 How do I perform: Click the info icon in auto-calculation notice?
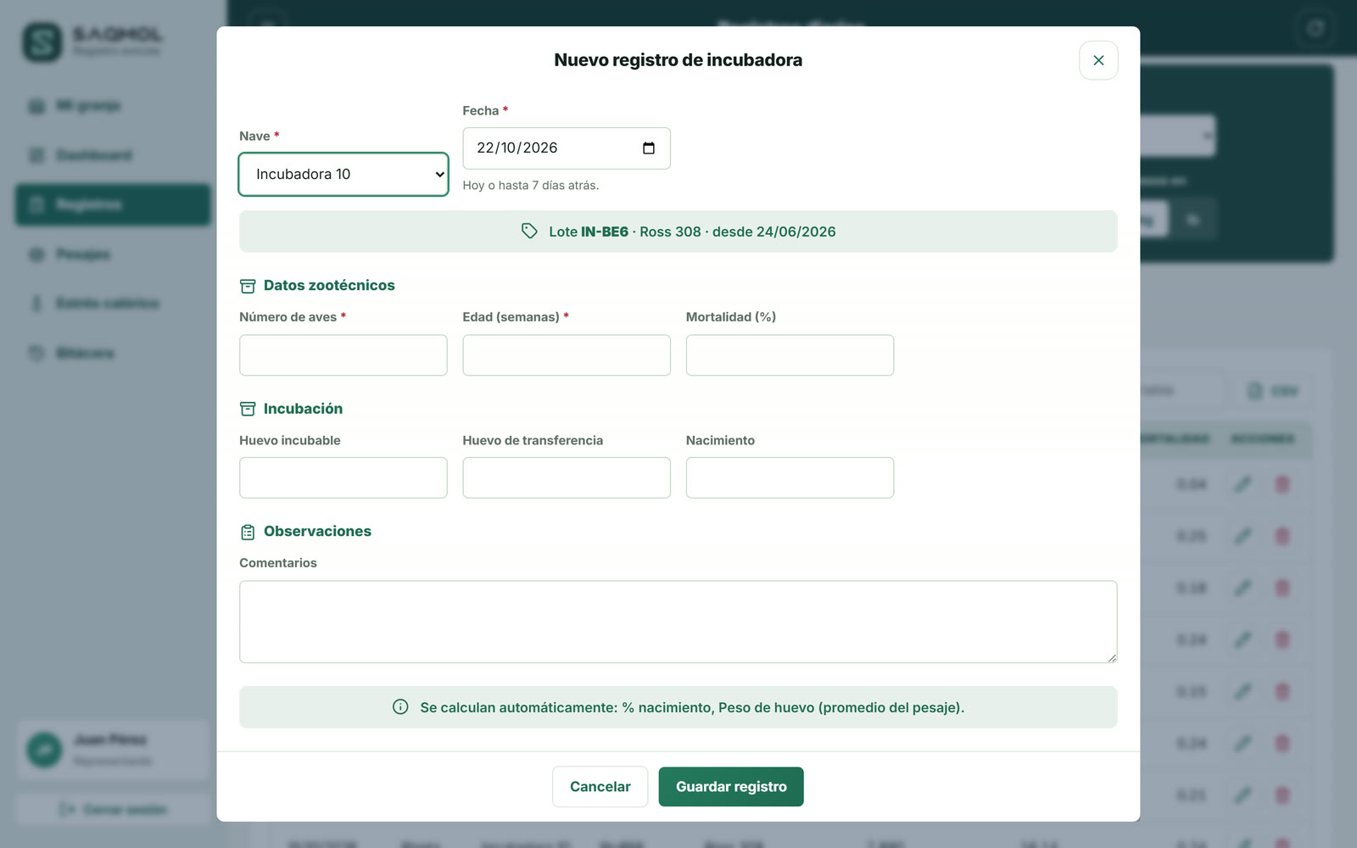click(400, 707)
